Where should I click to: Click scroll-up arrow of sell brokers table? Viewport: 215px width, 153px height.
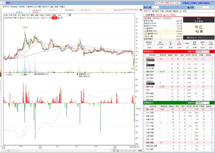[x=214, y=109]
